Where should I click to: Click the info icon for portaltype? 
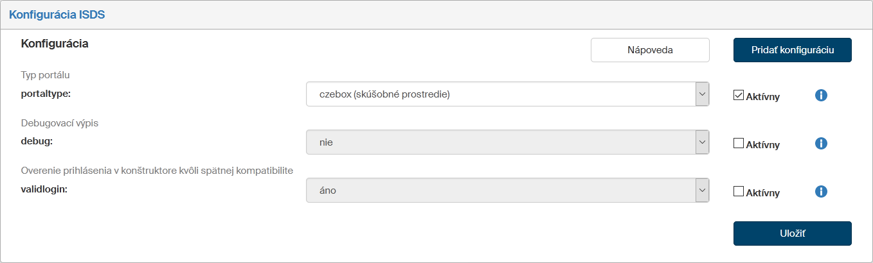coord(821,96)
